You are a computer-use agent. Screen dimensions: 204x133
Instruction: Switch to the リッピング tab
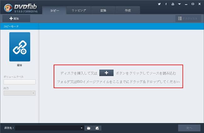coord(79,10)
